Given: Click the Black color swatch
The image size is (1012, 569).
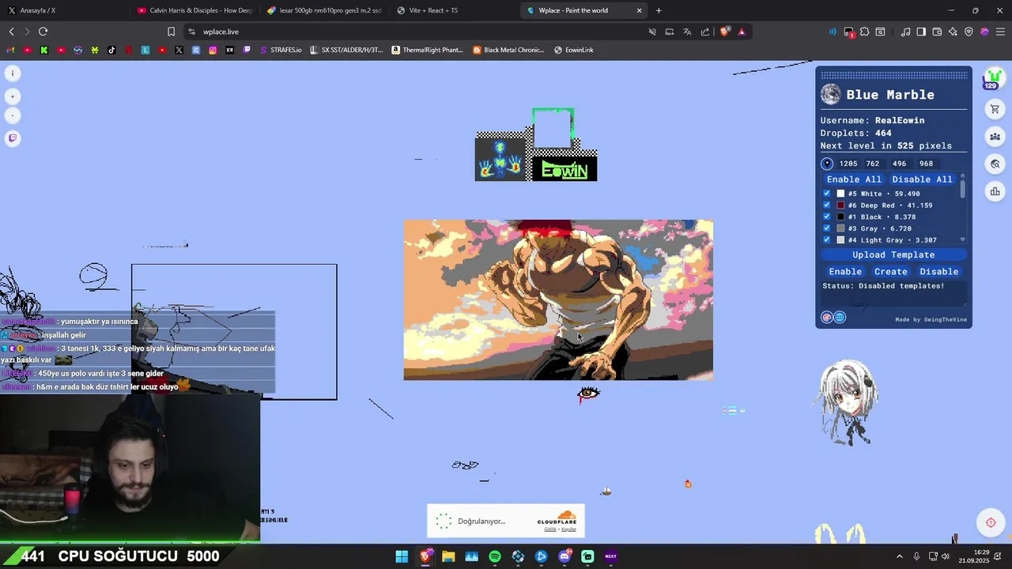Looking at the screenshot, I should (840, 217).
